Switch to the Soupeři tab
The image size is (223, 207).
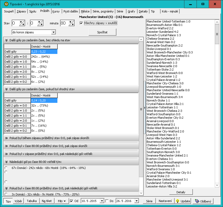pos(9,11)
